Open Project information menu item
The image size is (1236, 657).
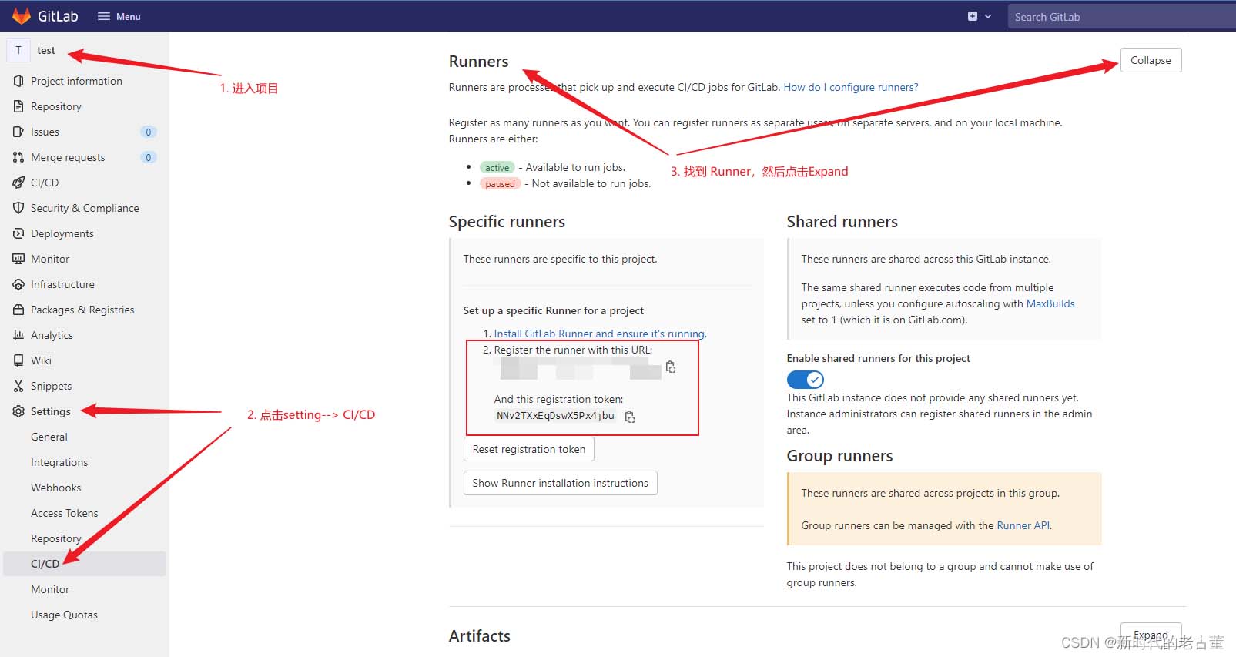76,81
